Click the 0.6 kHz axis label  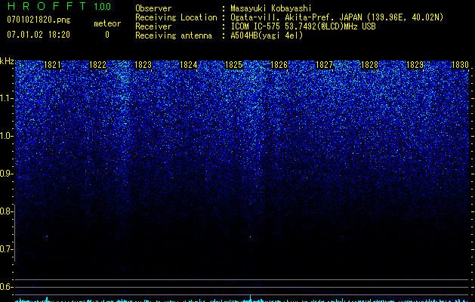point(6,287)
